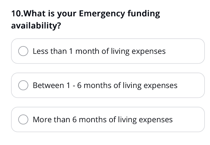Click the 'Between 1 - 6 months of living expenses' label

pyautogui.click(x=105, y=85)
